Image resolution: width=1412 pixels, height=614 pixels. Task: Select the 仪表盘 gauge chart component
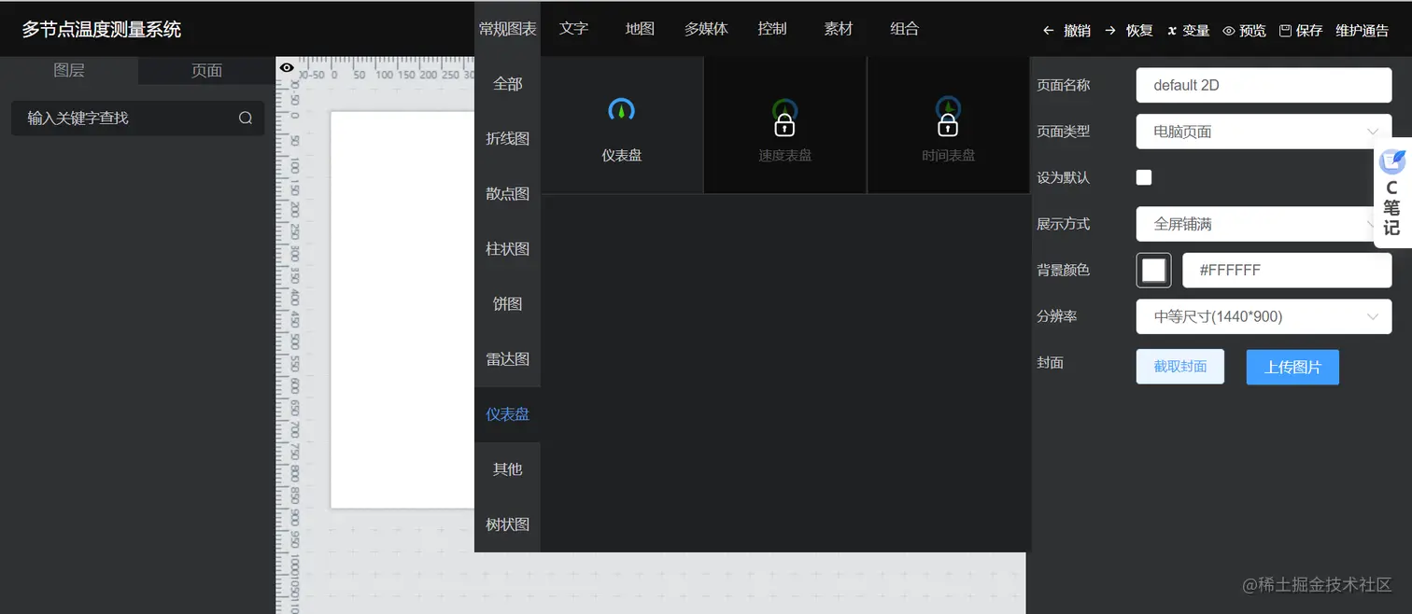[622, 126]
